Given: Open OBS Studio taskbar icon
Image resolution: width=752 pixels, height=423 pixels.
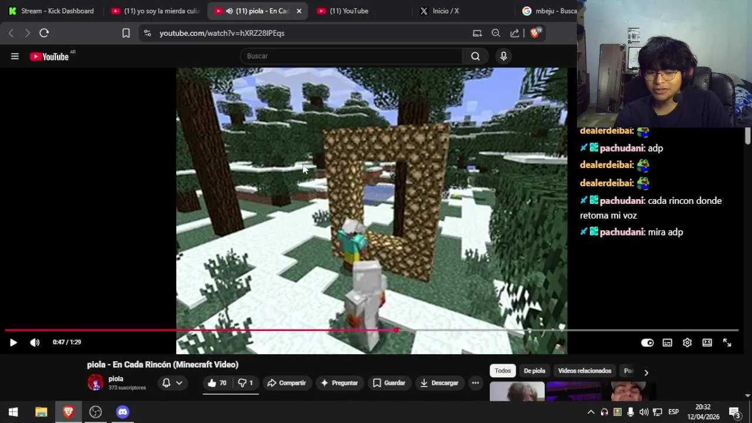Looking at the screenshot, I should click(x=95, y=412).
